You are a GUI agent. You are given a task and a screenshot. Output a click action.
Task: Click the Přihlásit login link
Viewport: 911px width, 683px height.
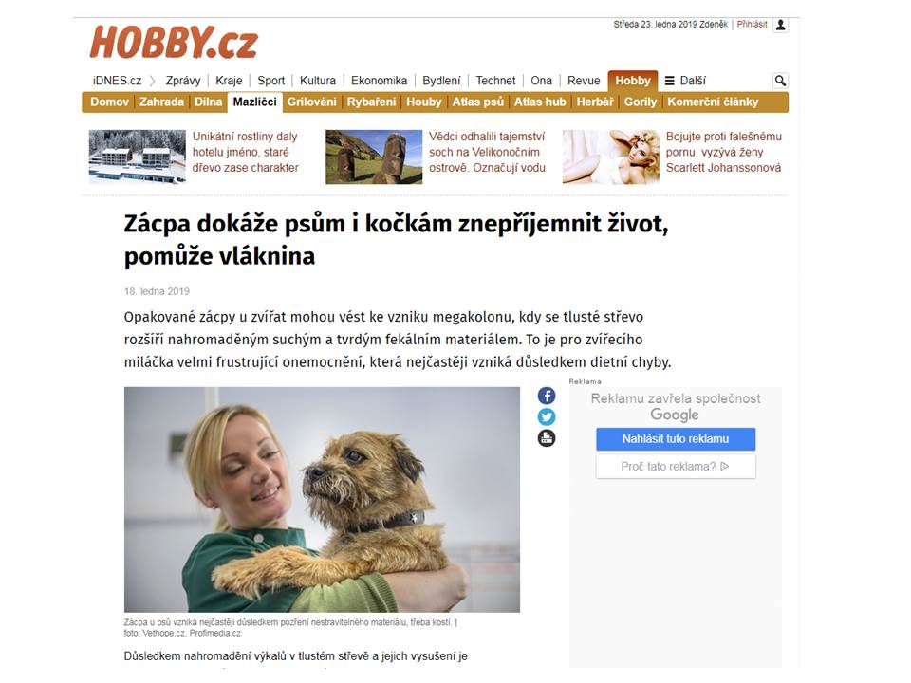[x=752, y=25]
